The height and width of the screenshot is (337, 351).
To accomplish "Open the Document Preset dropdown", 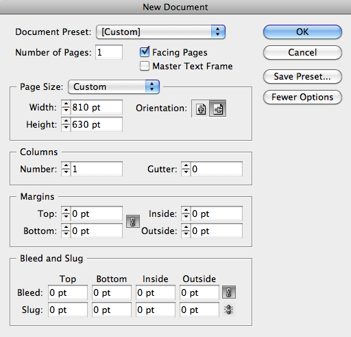I will [x=160, y=32].
